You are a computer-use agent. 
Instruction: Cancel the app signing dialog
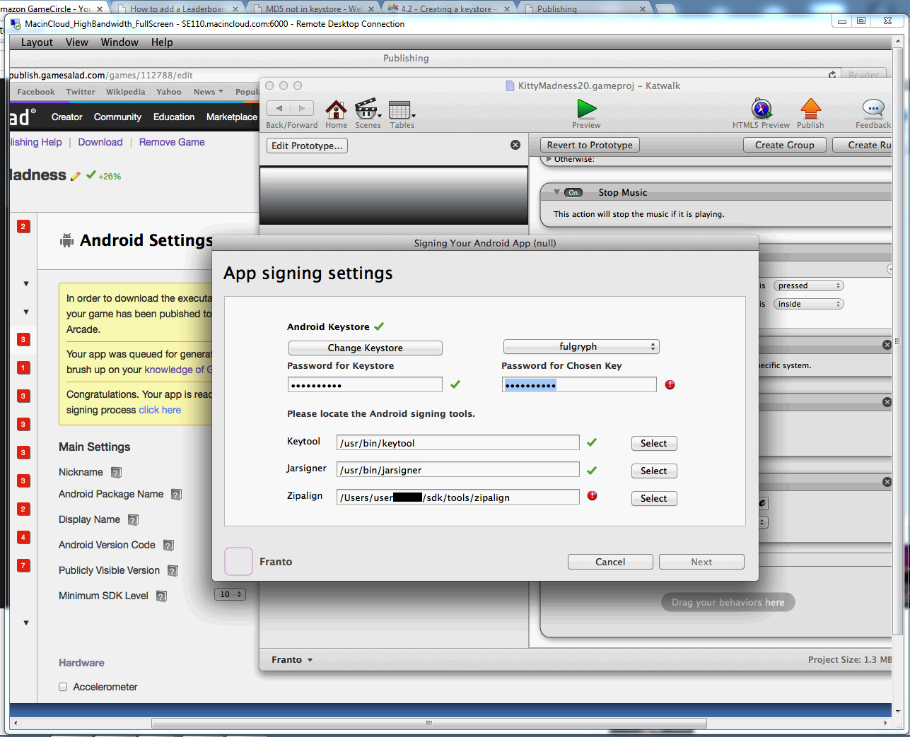point(610,562)
